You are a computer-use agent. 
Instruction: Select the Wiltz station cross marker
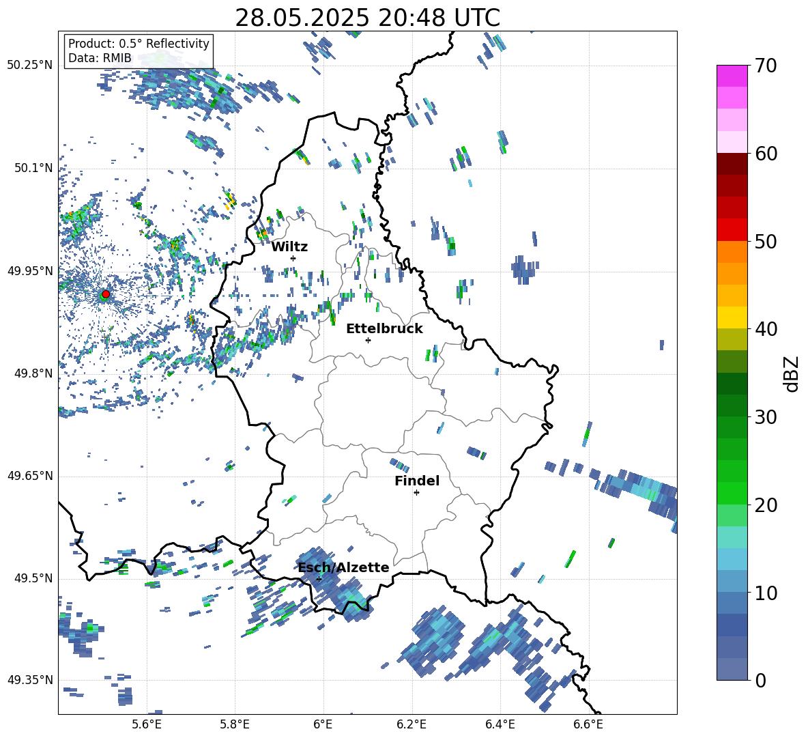(x=293, y=258)
